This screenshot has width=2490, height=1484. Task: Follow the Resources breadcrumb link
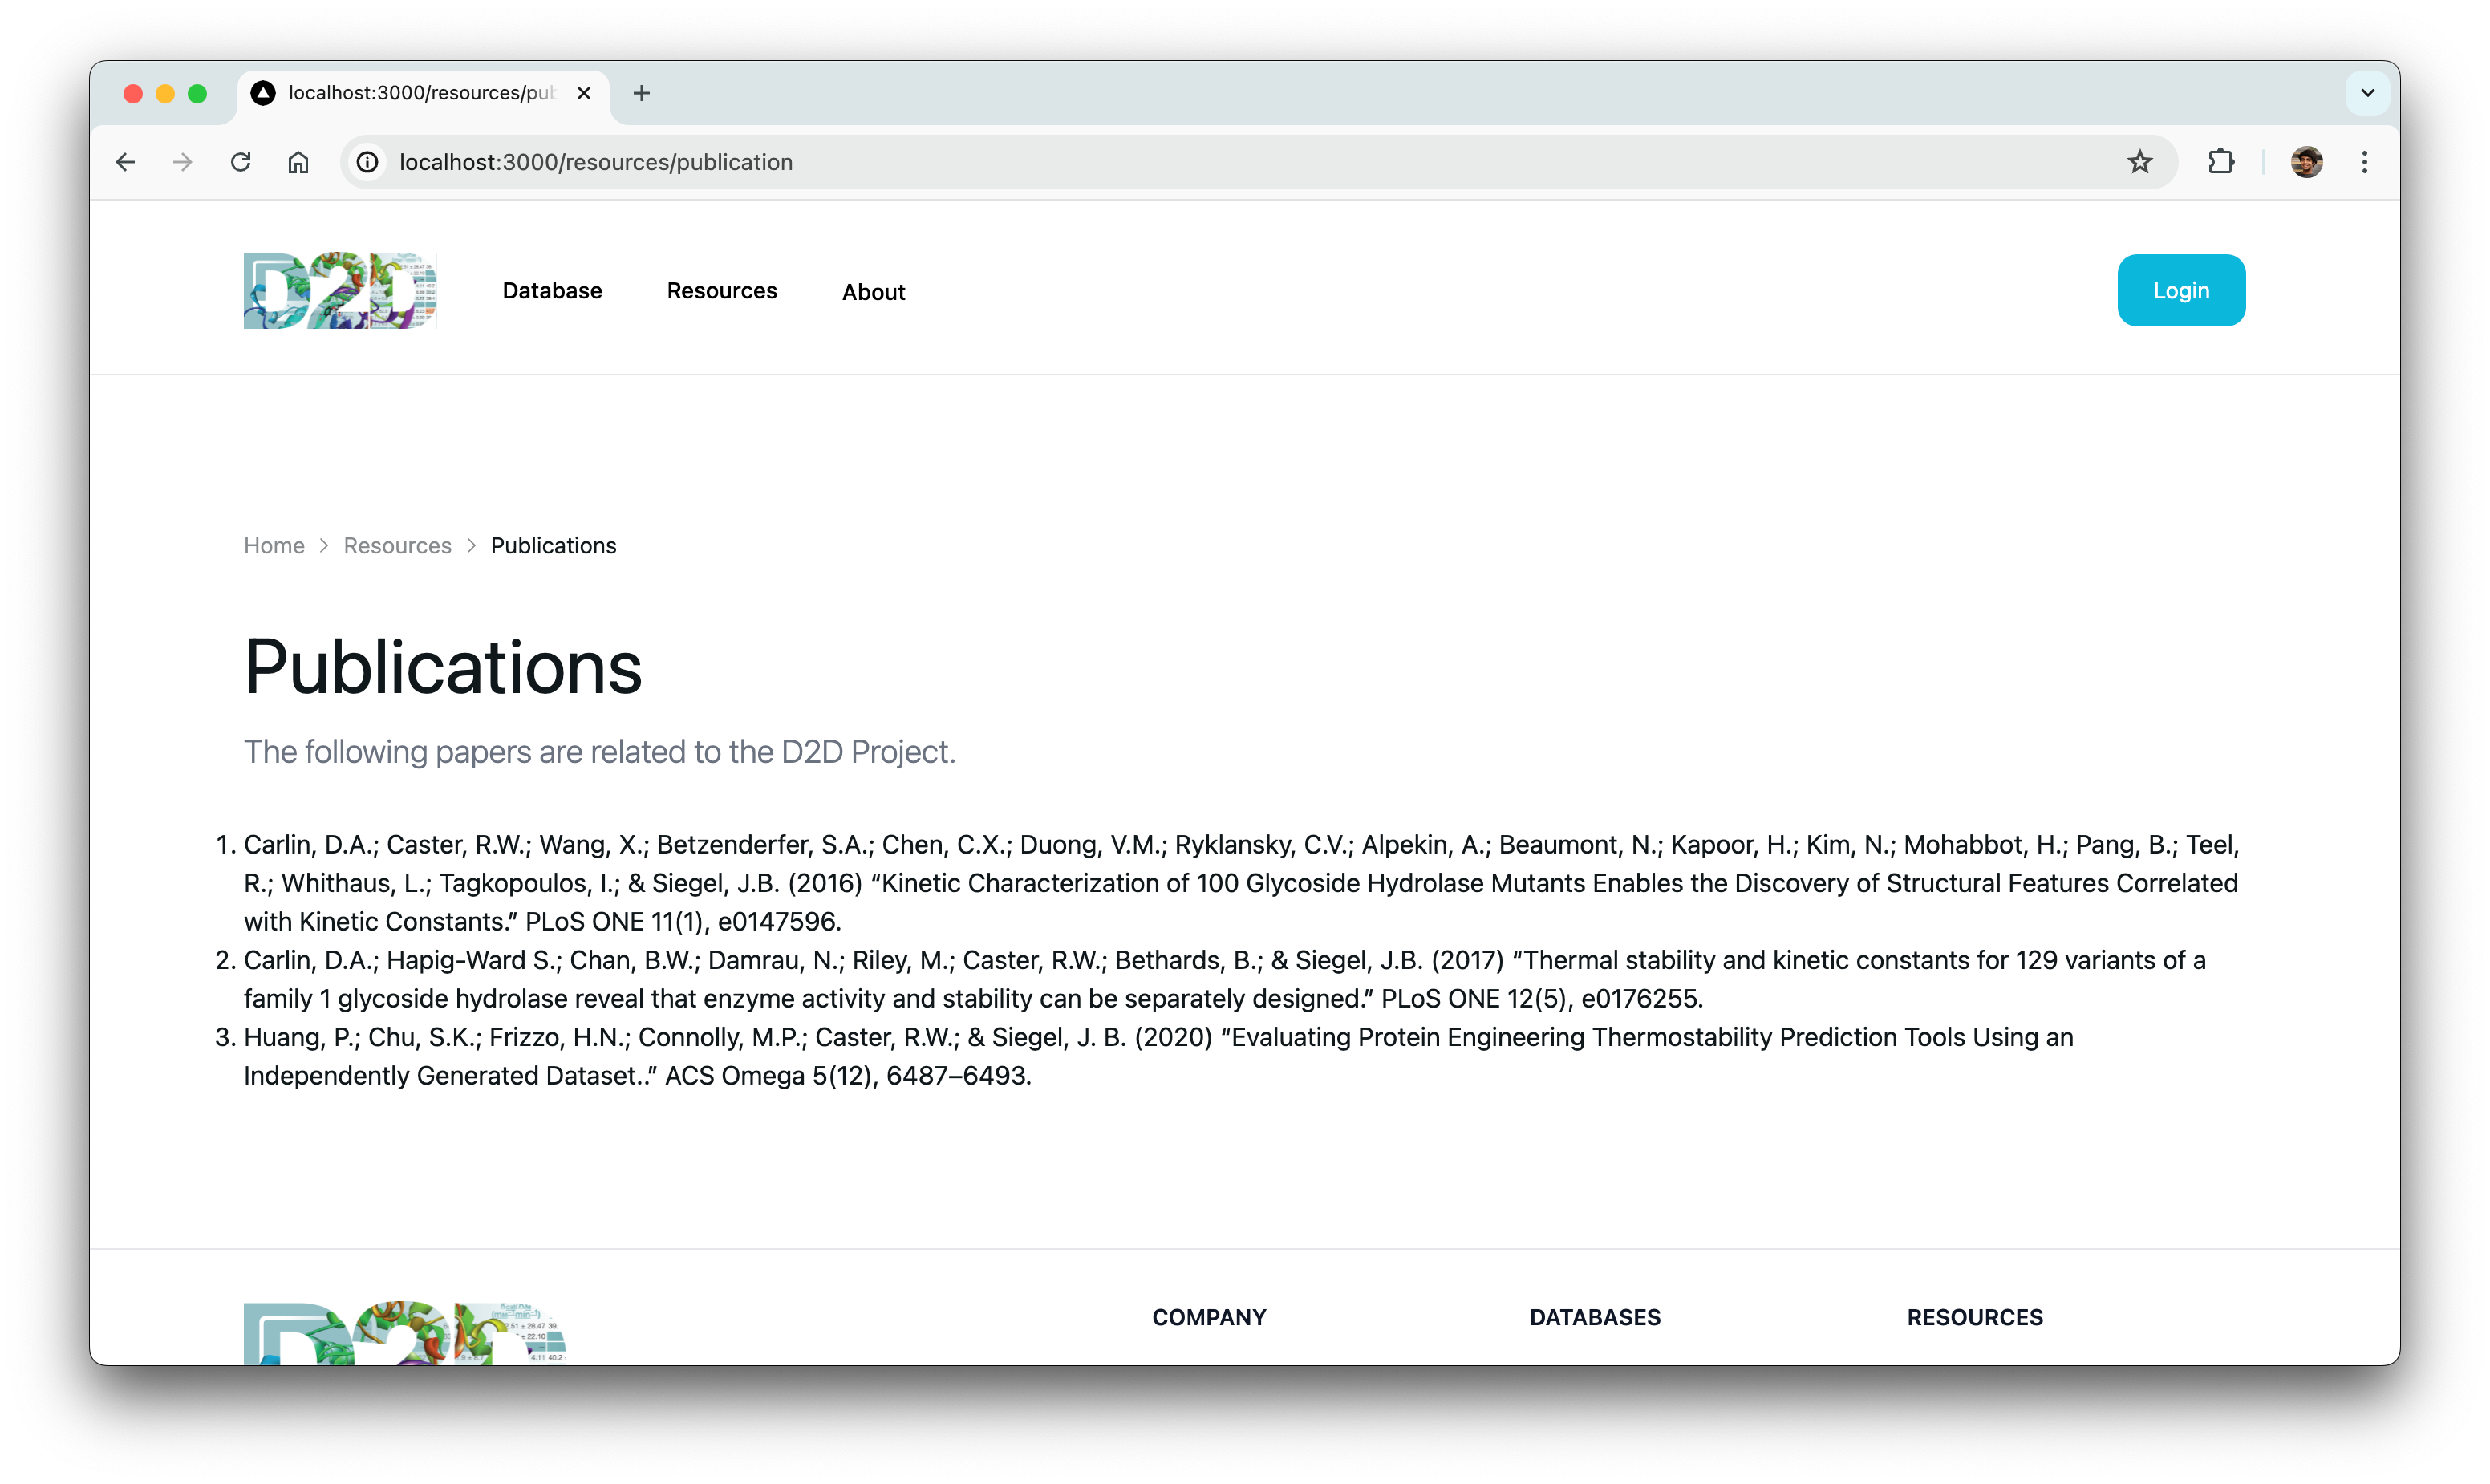click(x=397, y=546)
